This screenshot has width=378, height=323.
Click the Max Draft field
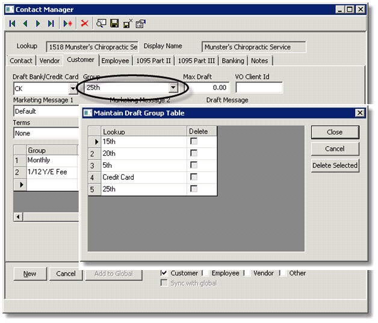207,87
